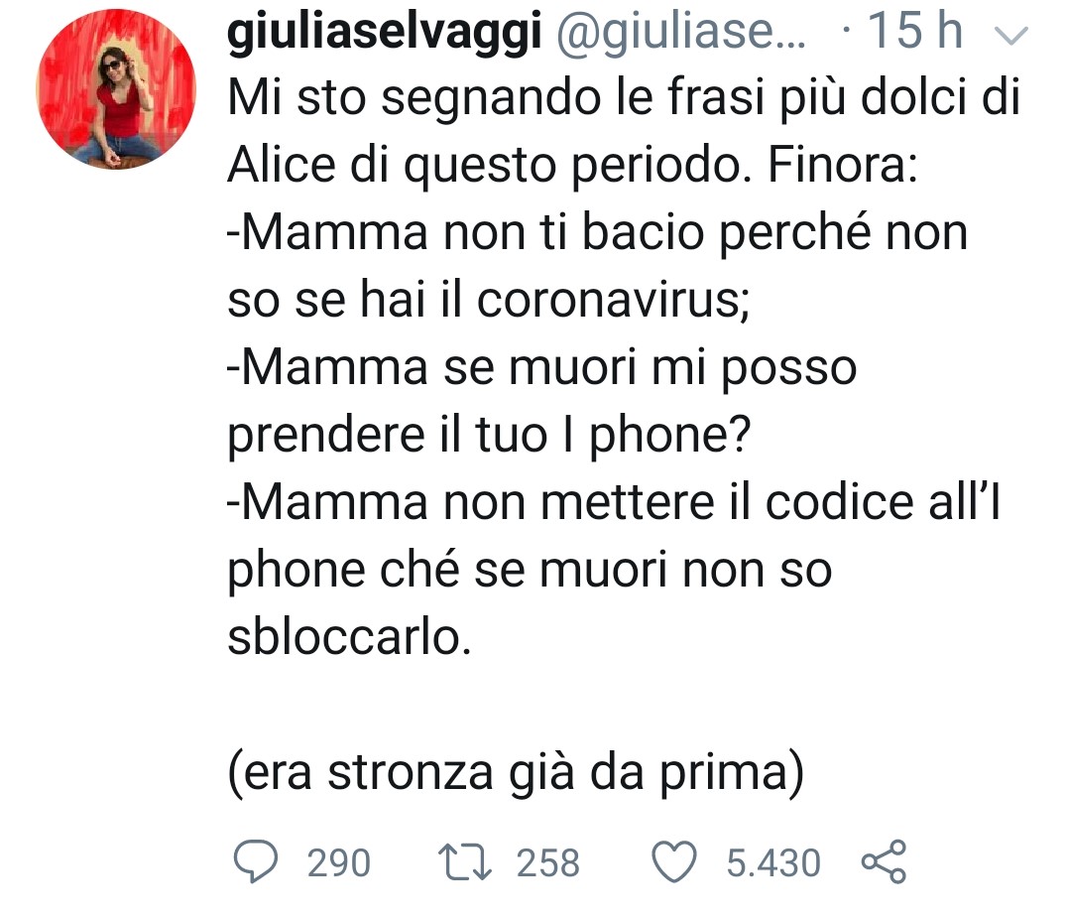Click the 258 retweets count
Screen dimensions: 1065x917
pos(548,863)
